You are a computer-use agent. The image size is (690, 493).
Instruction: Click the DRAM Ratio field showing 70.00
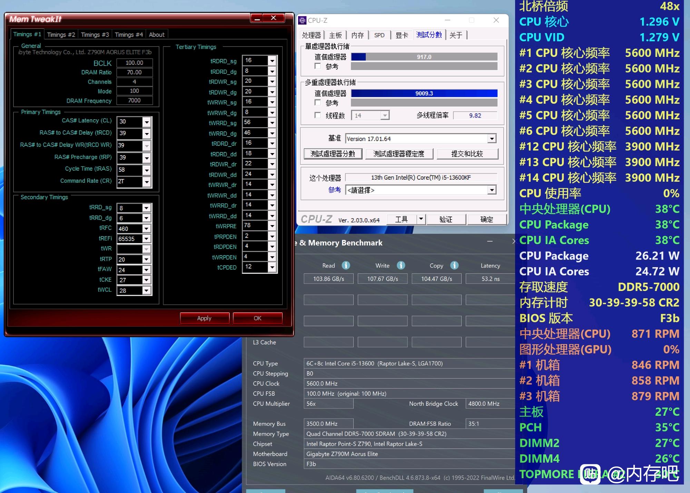pyautogui.click(x=135, y=72)
